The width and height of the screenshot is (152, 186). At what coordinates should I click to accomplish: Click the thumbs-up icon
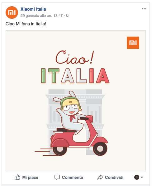coord(17,177)
